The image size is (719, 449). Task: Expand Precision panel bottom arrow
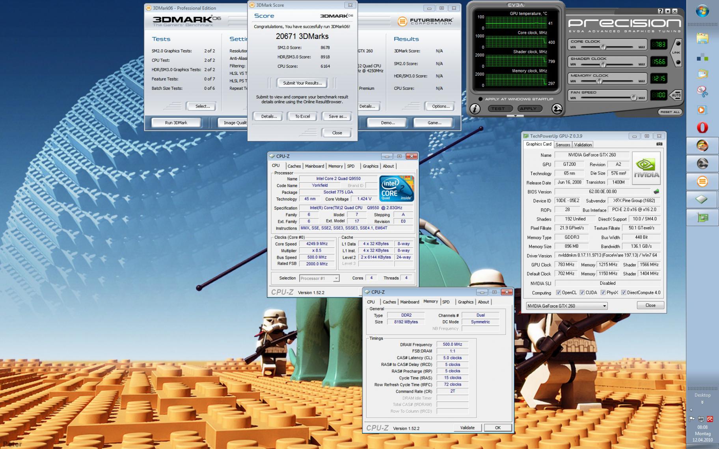point(515,116)
